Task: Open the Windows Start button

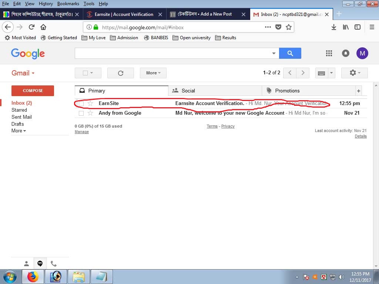Action: (x=10, y=277)
